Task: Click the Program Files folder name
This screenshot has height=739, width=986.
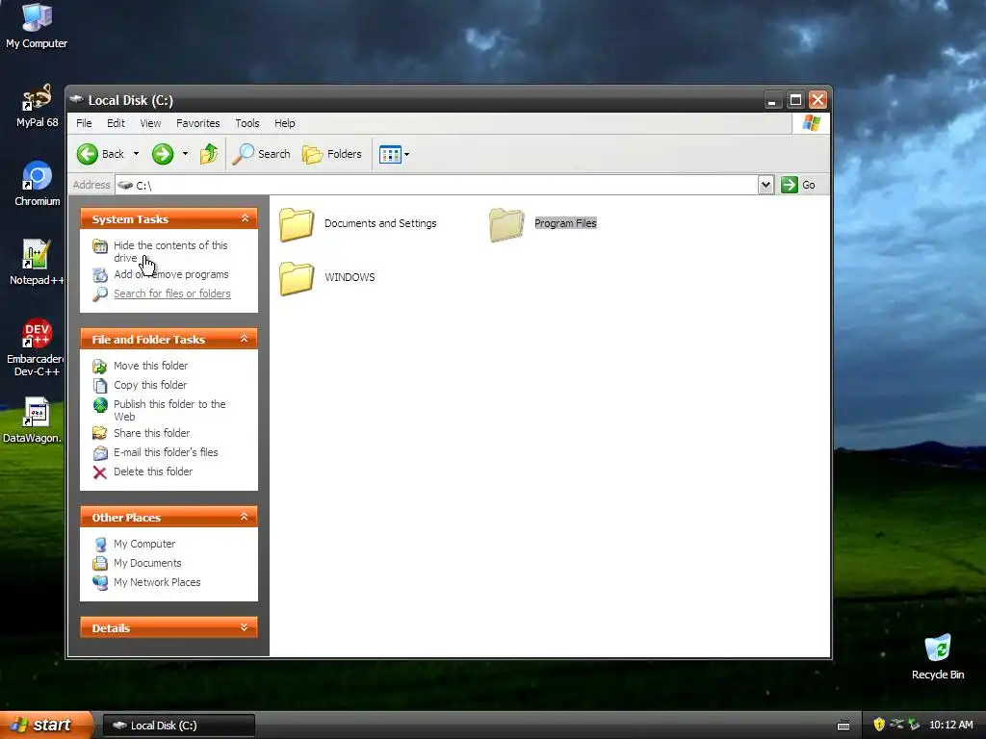Action: [565, 223]
